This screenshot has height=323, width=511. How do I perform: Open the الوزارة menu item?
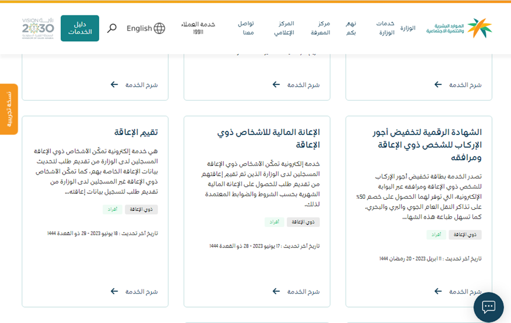pyautogui.click(x=408, y=28)
